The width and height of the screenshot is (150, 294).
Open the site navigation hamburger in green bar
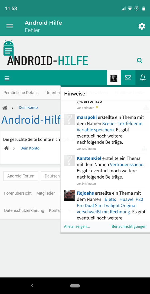click(x=7, y=78)
